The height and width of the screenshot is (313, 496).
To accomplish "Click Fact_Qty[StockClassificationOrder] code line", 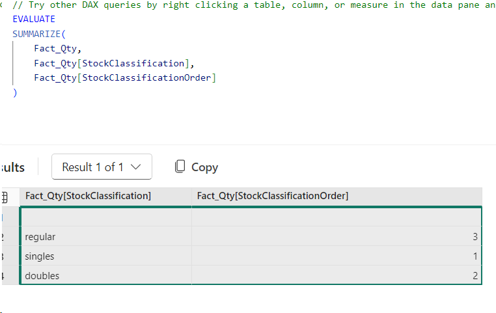I will 125,78.
